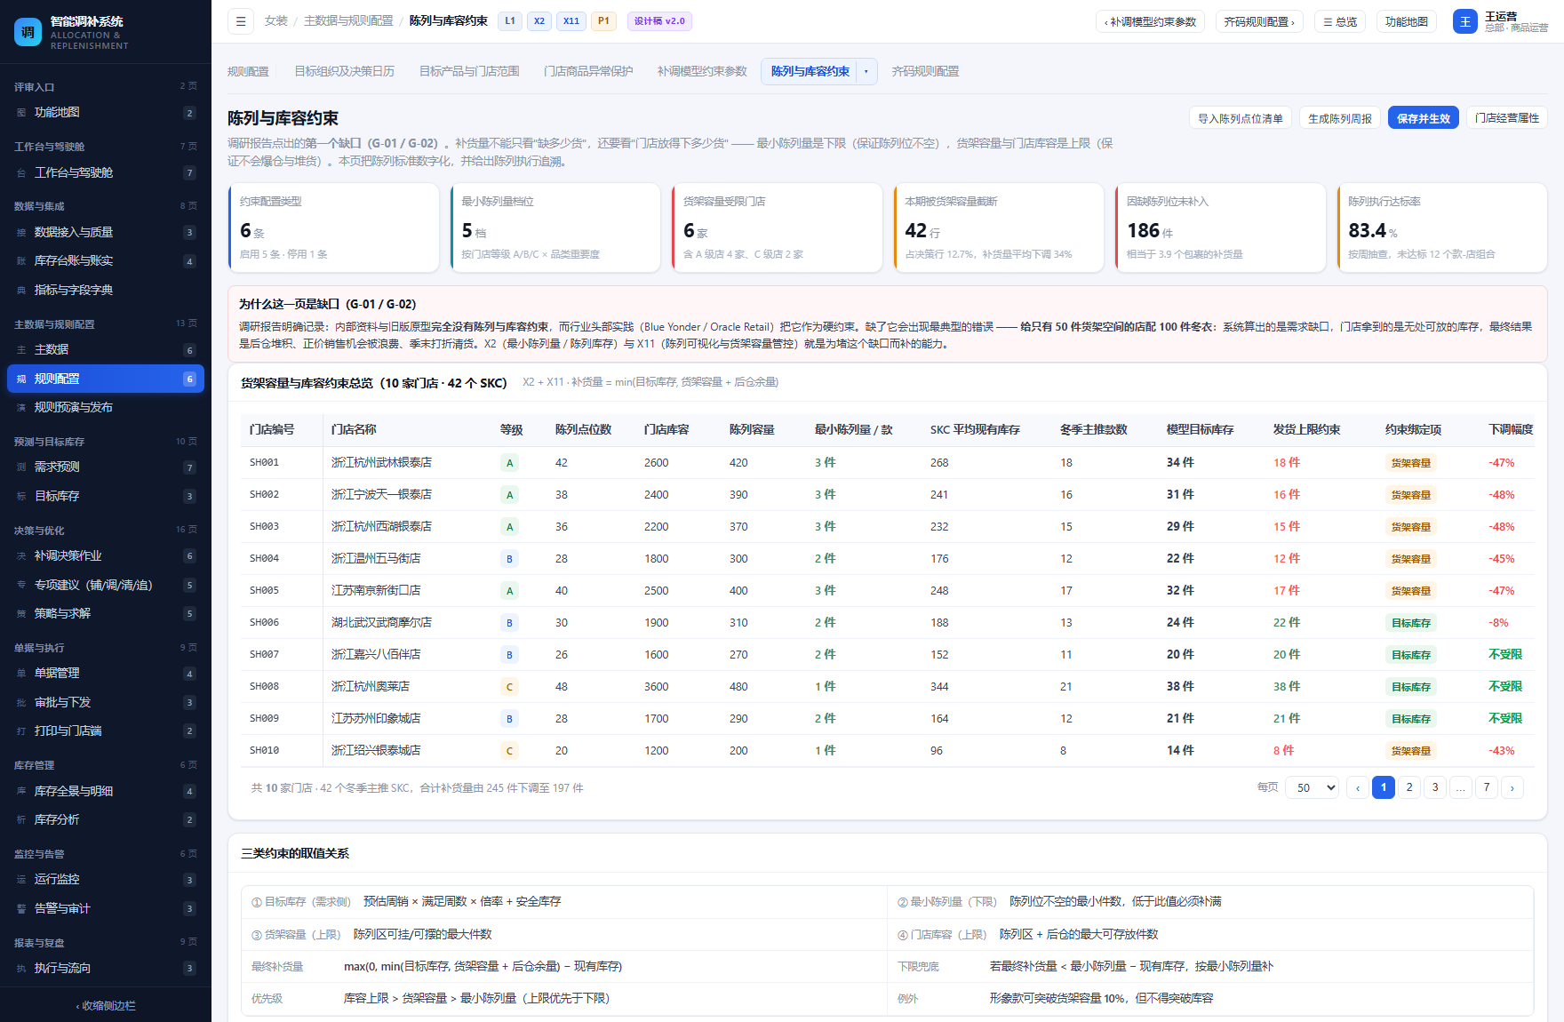Click the 保存并生效 button
The height and width of the screenshot is (1022, 1564).
1423,118
